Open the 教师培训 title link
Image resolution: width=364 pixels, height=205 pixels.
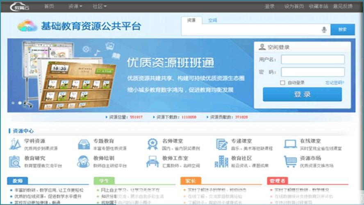click(104, 158)
